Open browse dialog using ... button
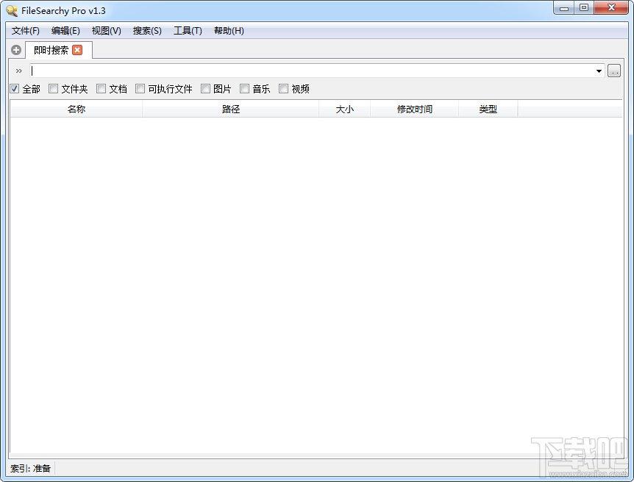This screenshot has width=634, height=482. tap(613, 71)
